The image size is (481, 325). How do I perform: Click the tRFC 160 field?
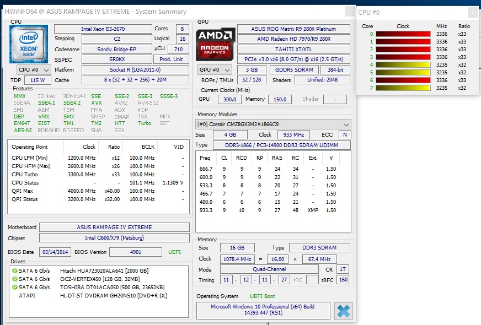[343, 280]
